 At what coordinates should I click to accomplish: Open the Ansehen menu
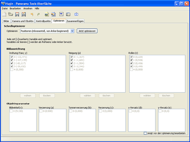28,8
